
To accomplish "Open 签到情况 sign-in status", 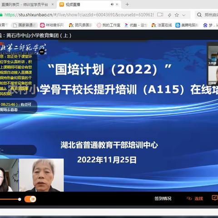I will point(163,198).
